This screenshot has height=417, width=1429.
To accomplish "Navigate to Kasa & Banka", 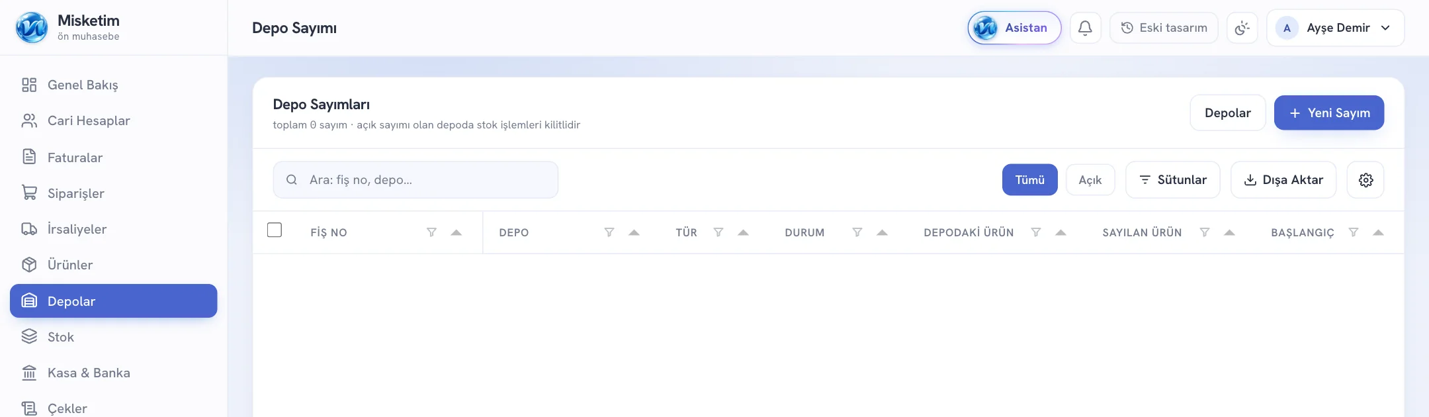I will pyautogui.click(x=114, y=373).
